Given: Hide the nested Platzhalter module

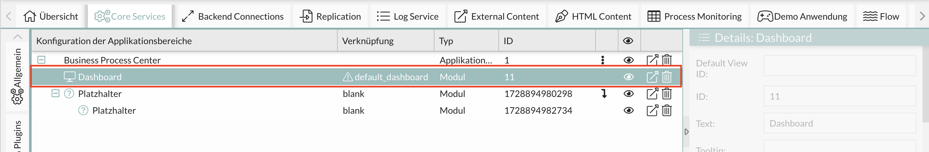Looking at the screenshot, I should point(628,110).
